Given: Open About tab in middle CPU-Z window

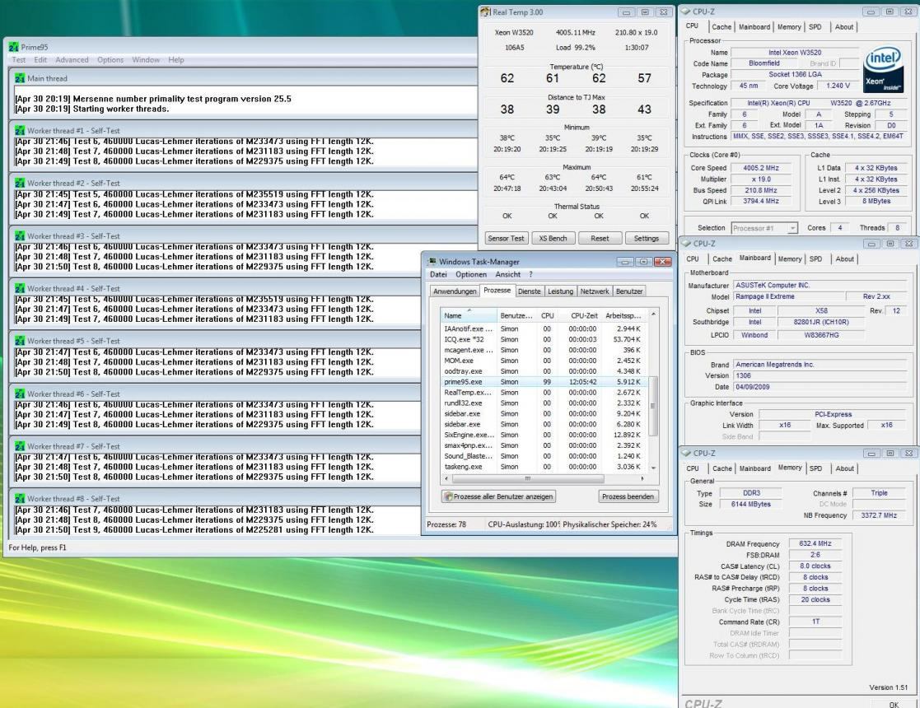Looking at the screenshot, I should [x=844, y=259].
